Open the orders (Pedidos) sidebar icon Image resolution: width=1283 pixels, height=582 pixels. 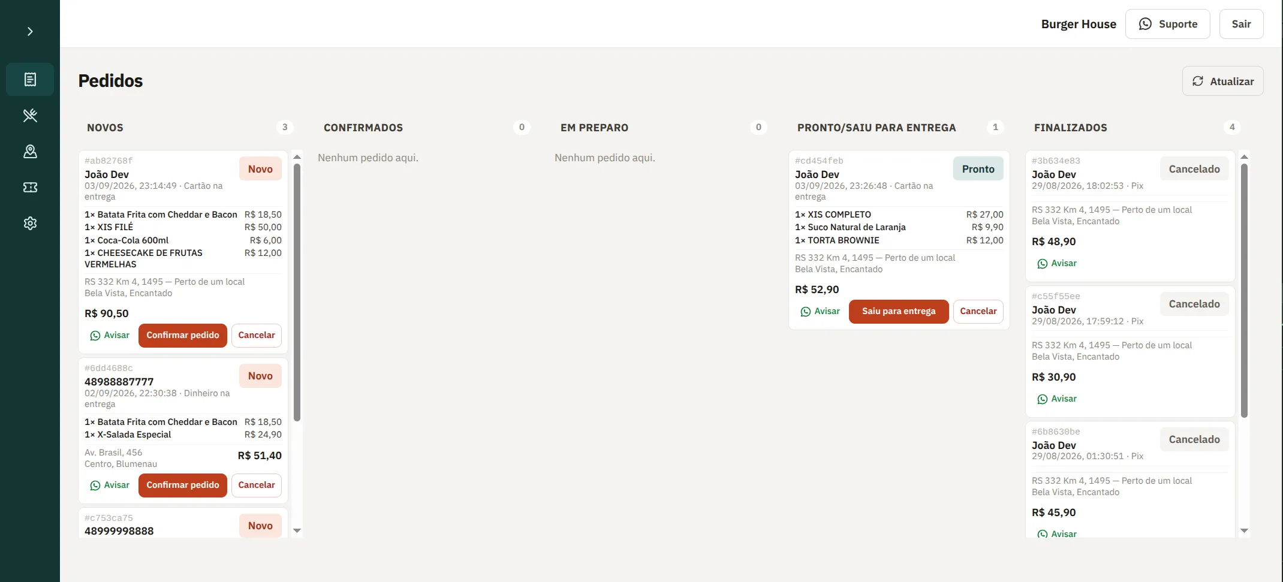coord(30,79)
